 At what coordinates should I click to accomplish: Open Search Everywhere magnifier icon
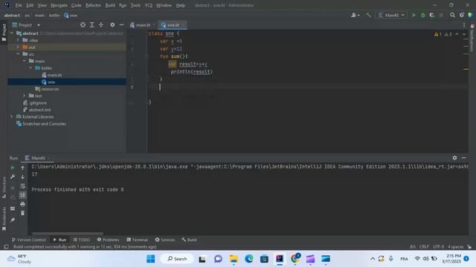click(x=452, y=15)
